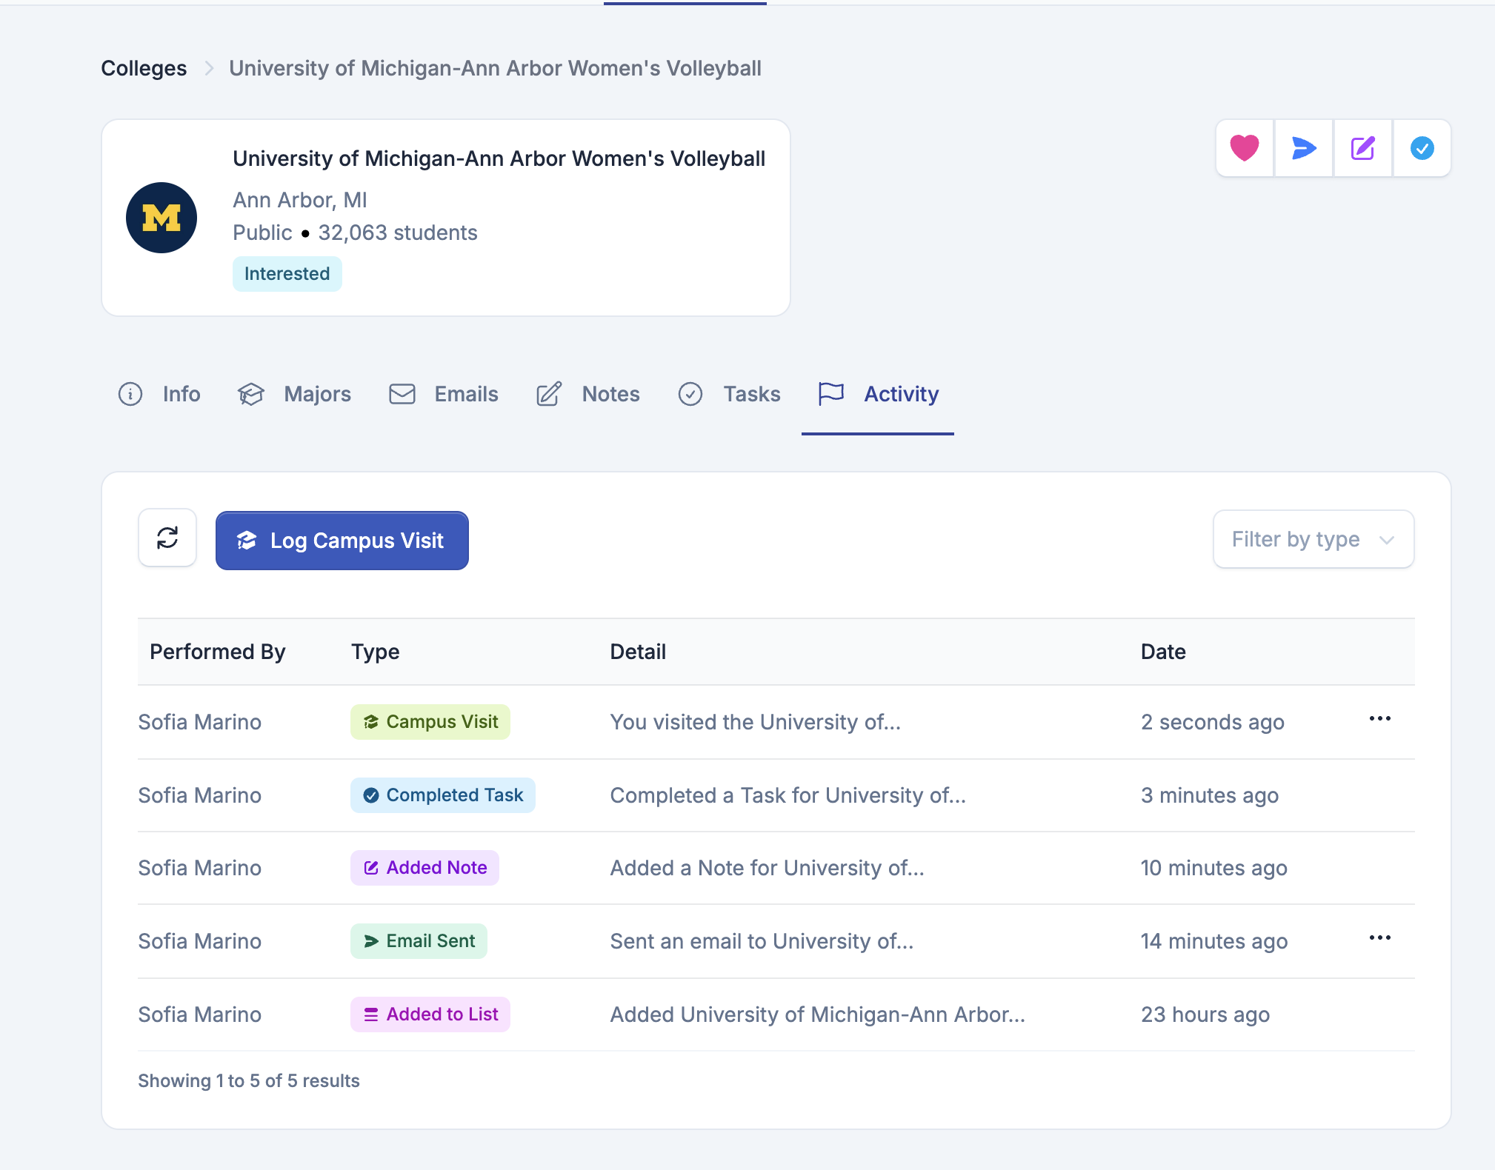Select the Activity tab
The image size is (1495, 1170).
[x=878, y=394]
